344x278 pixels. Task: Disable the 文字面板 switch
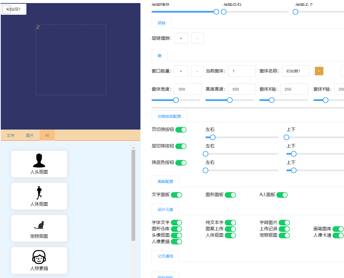coord(176,195)
